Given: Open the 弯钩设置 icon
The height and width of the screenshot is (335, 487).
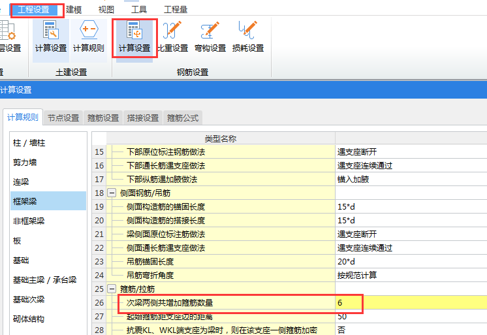Looking at the screenshot, I should (x=210, y=37).
